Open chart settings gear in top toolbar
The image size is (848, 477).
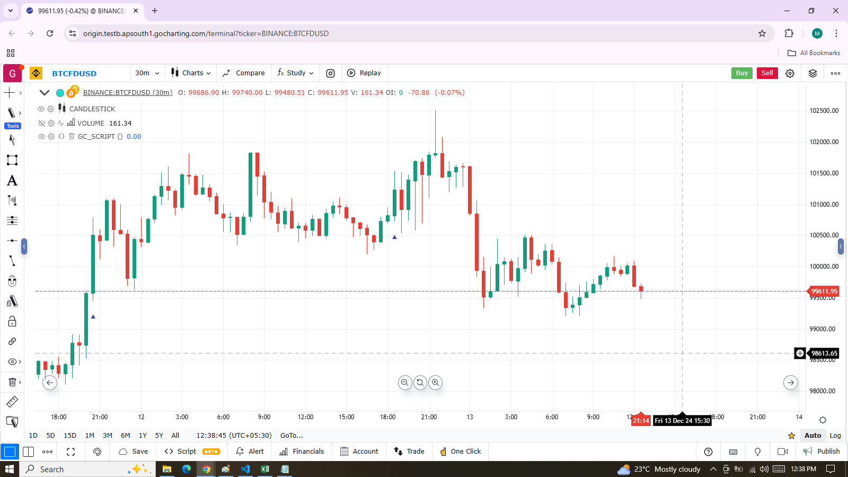click(x=790, y=73)
